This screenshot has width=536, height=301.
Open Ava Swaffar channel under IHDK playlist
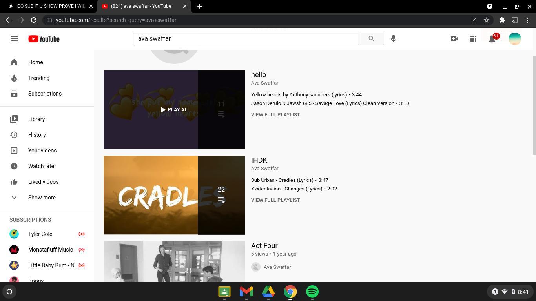pos(265,169)
